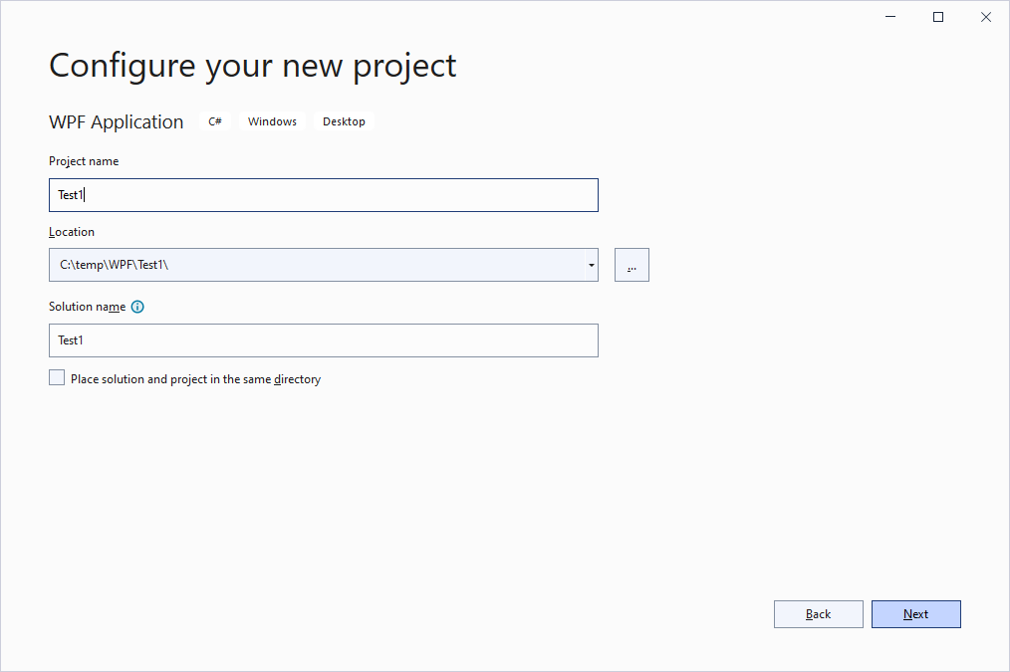The image size is (1010, 672).
Task: Minimize the project configuration window
Action: point(888,17)
